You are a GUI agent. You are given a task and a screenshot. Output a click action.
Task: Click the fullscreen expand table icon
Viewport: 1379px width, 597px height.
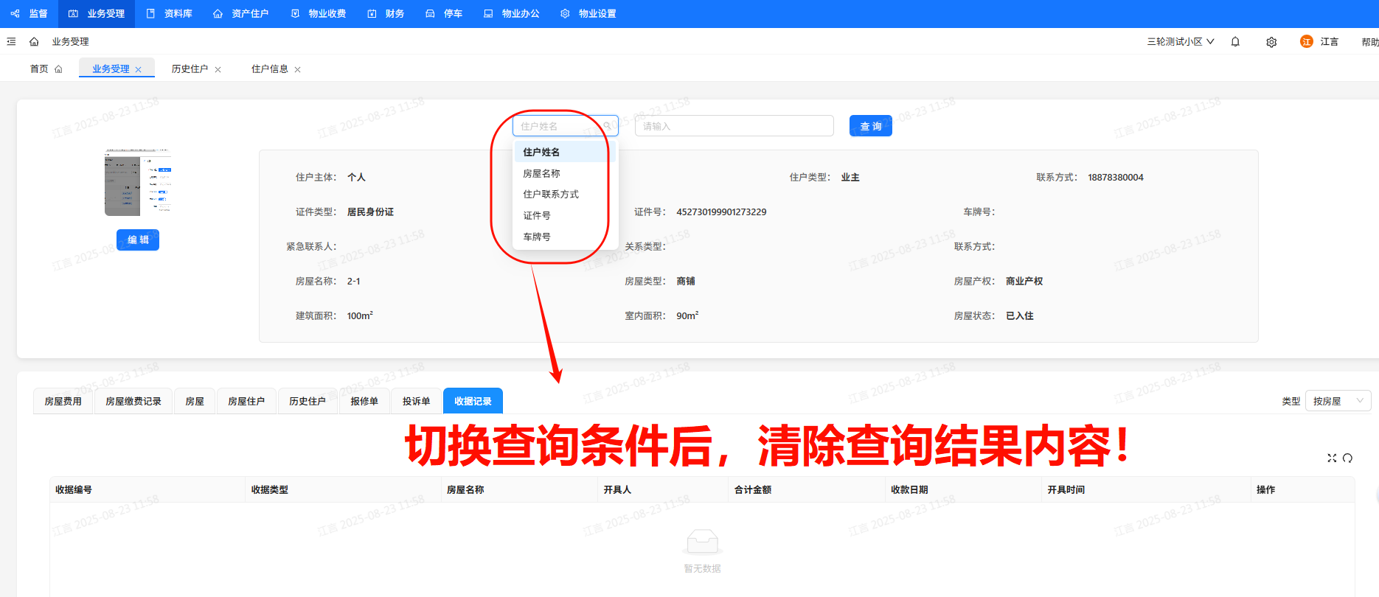(x=1332, y=458)
